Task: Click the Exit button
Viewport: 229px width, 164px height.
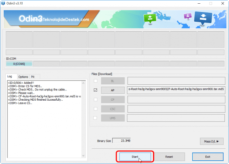Action: point(208,157)
